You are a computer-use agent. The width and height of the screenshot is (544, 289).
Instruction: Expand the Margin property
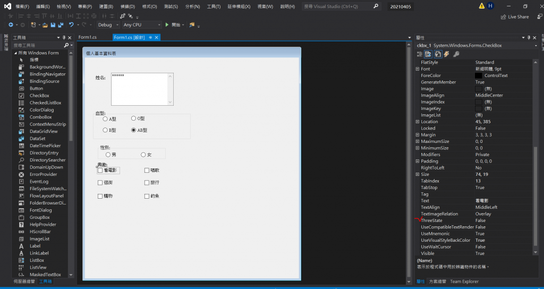tap(418, 135)
